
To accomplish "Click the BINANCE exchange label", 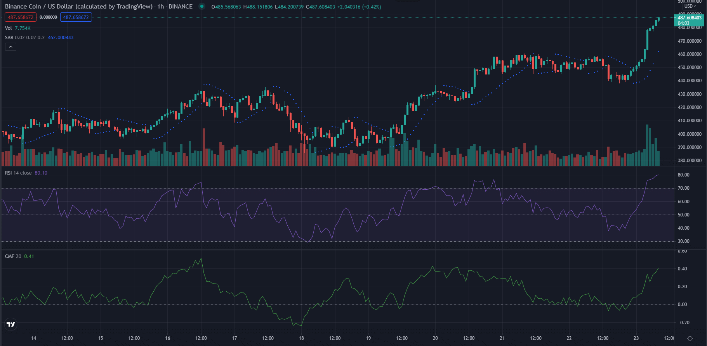I will [181, 7].
